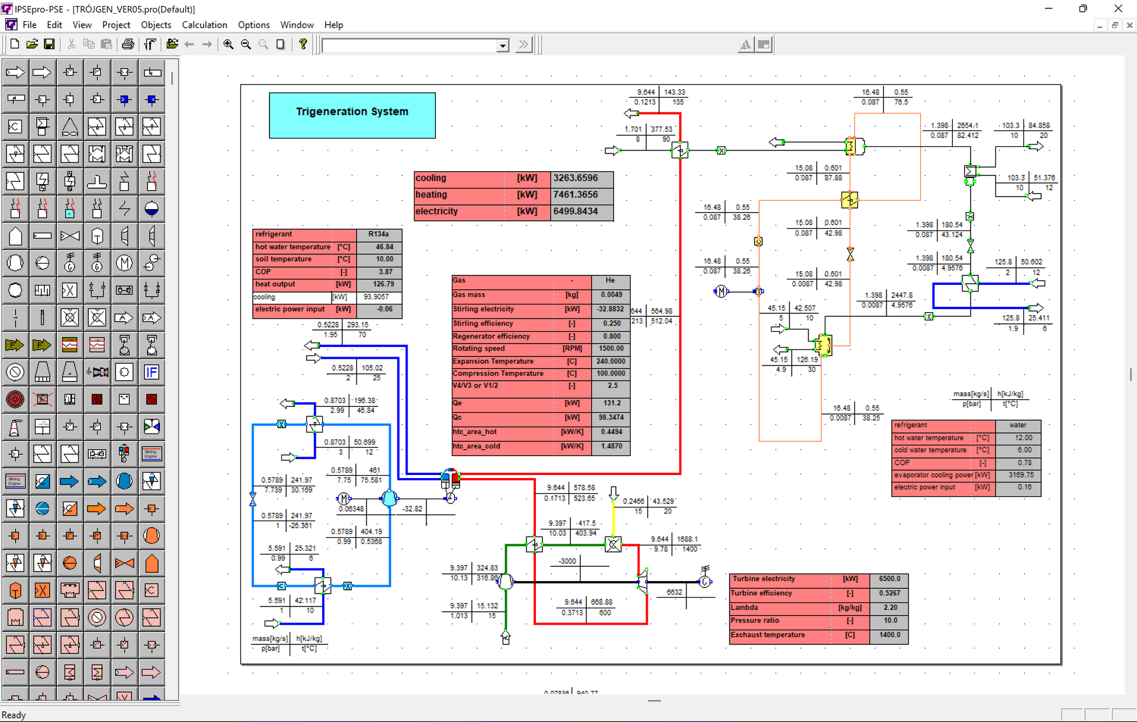The image size is (1137, 722).
Task: Click the Open file folder icon
Action: (x=32, y=44)
